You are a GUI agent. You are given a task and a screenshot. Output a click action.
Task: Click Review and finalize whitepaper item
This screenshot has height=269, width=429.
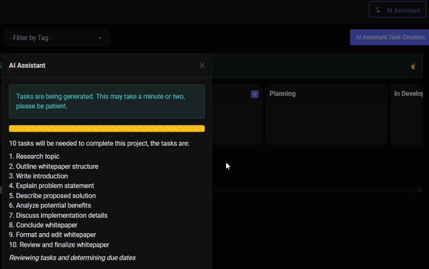59,245
